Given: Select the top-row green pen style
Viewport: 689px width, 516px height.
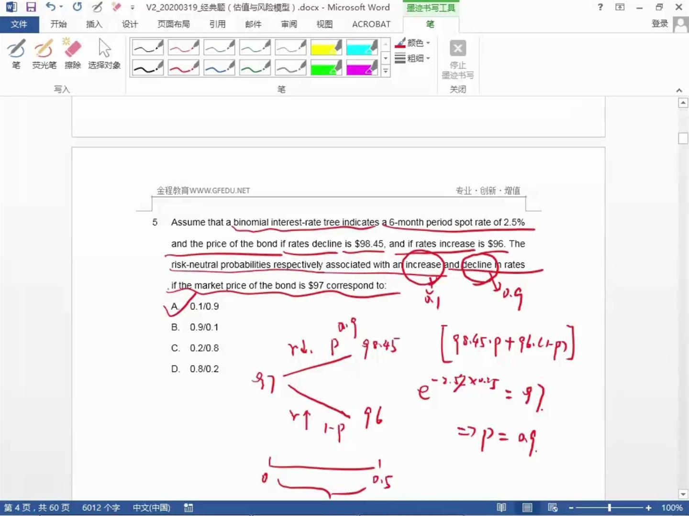Looking at the screenshot, I should pyautogui.click(x=255, y=47).
